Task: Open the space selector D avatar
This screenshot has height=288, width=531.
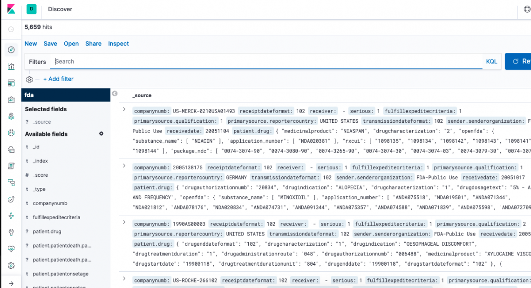Action: click(32, 9)
